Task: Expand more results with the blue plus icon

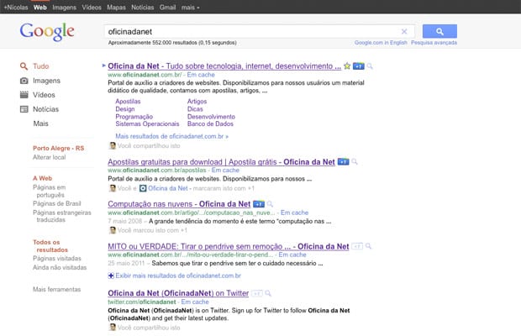Action: pyautogui.click(x=111, y=276)
